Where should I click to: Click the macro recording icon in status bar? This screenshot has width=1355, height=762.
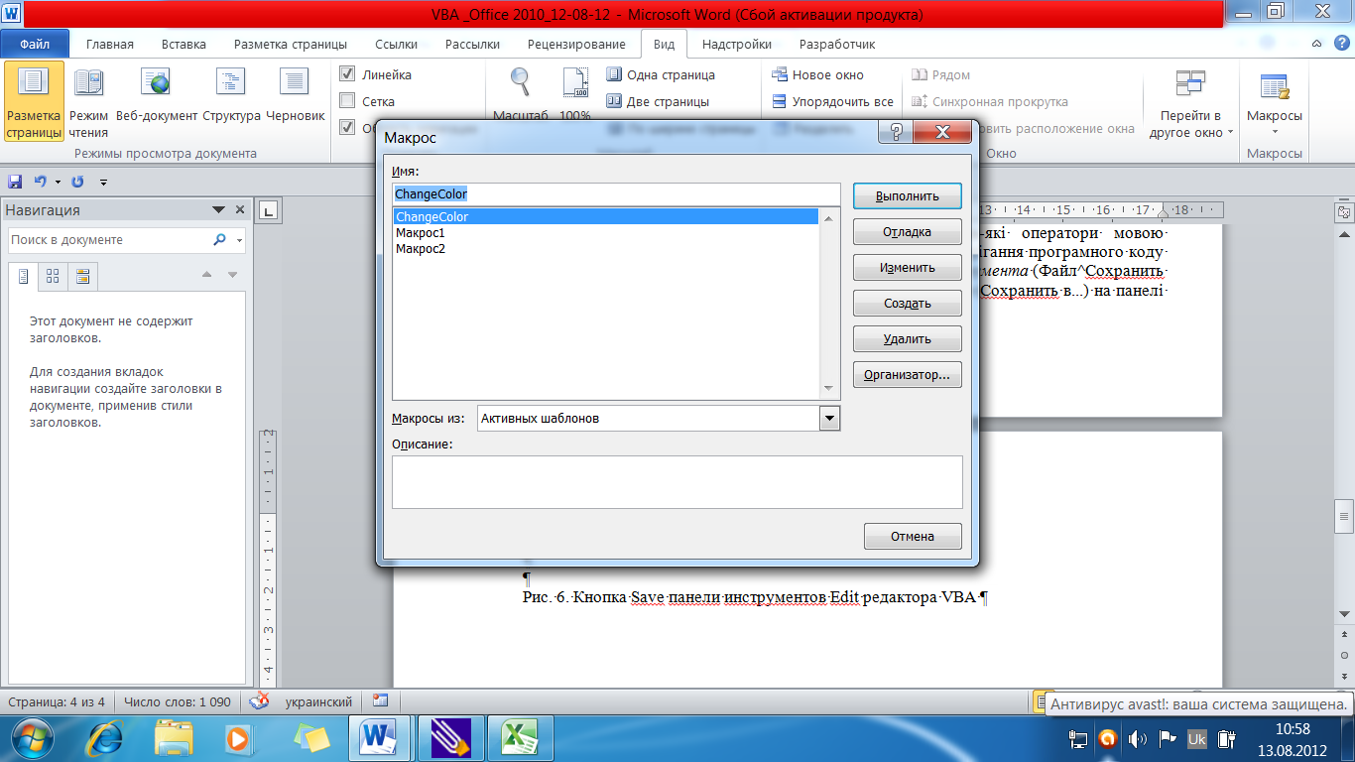(380, 701)
